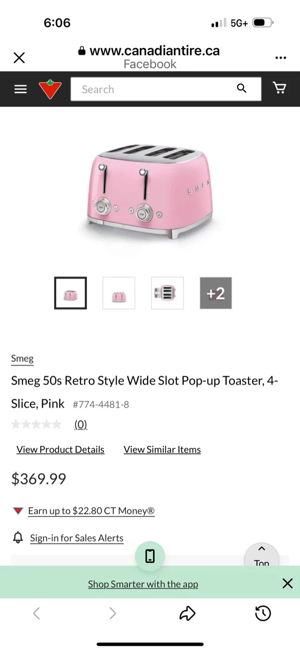
Task: Open the browser options ellipsis menu
Action: (x=281, y=58)
